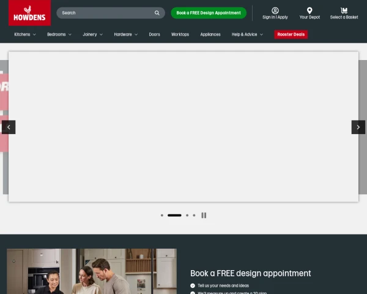Image resolution: width=367 pixels, height=294 pixels.
Task: Jump to fourth carousel slide dot
Action: 194,215
